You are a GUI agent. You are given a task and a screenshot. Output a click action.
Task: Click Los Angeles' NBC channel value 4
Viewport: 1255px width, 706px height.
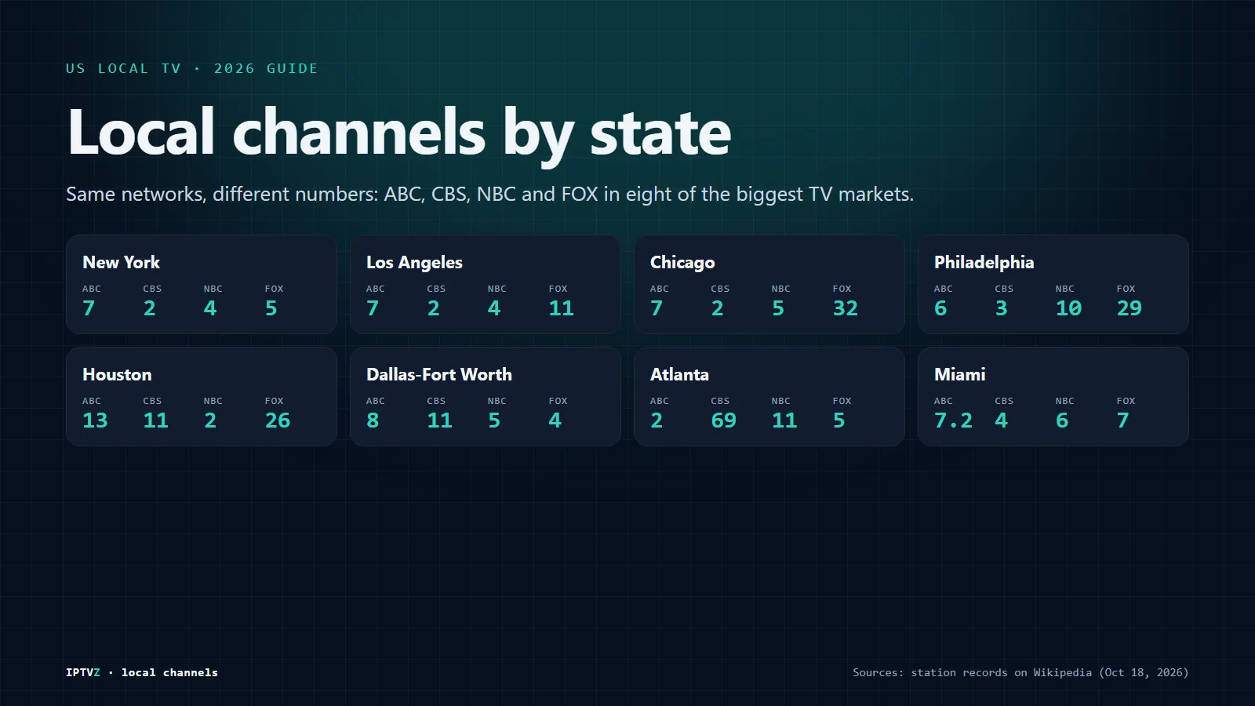pos(494,308)
